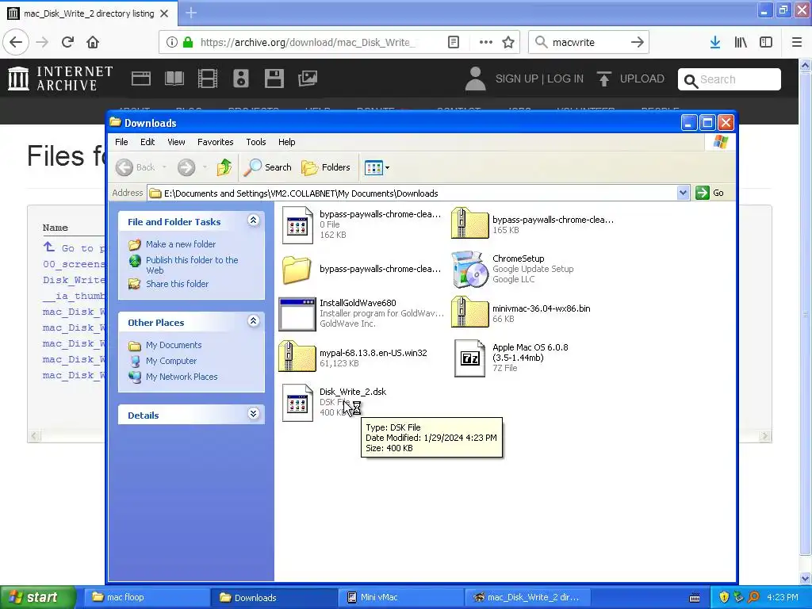Open the View menu
Viewport: 812px width, 609px height.
[176, 142]
